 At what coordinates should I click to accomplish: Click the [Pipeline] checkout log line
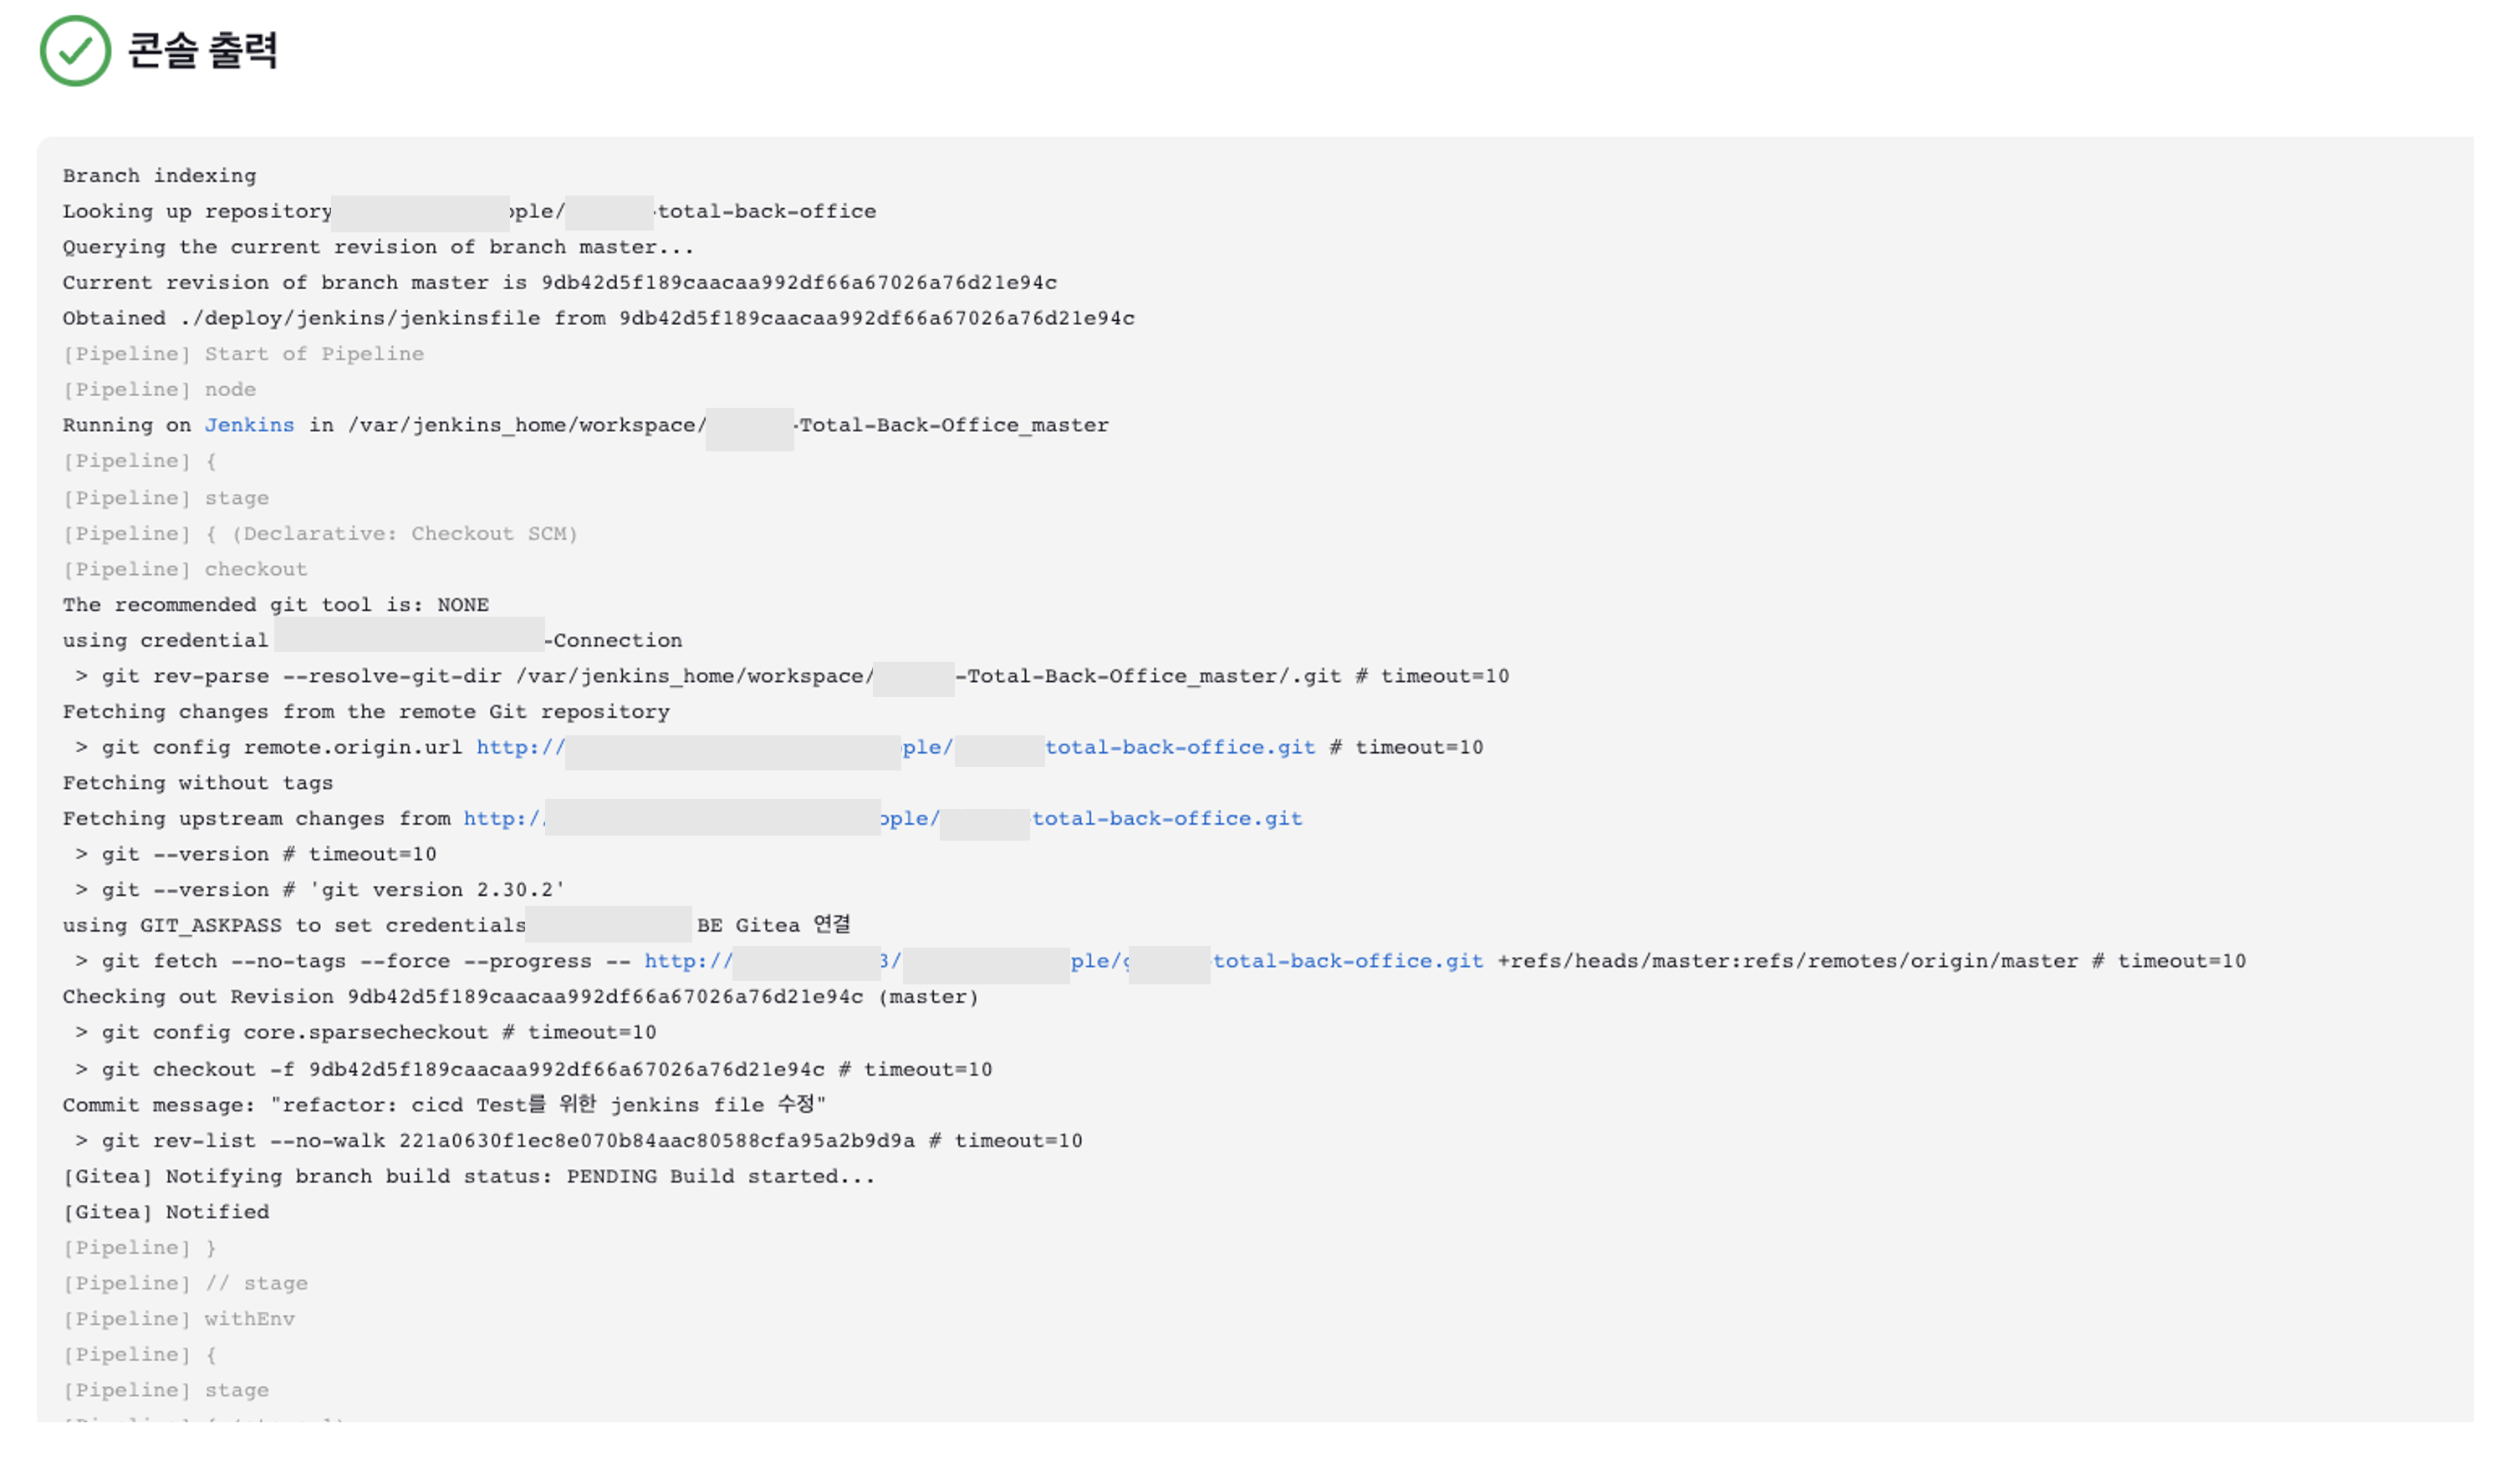185,570
